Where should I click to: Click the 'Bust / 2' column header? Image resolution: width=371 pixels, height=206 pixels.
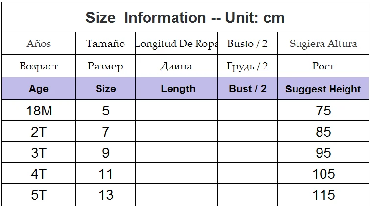point(247,89)
